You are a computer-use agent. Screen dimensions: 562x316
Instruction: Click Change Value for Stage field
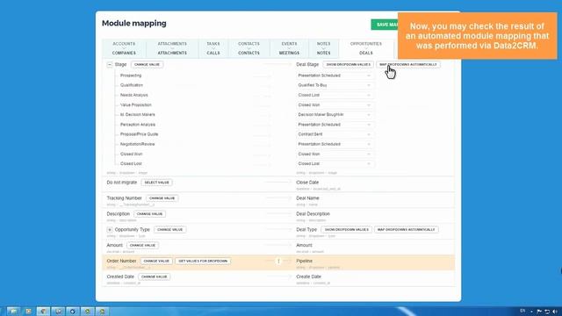(147, 64)
